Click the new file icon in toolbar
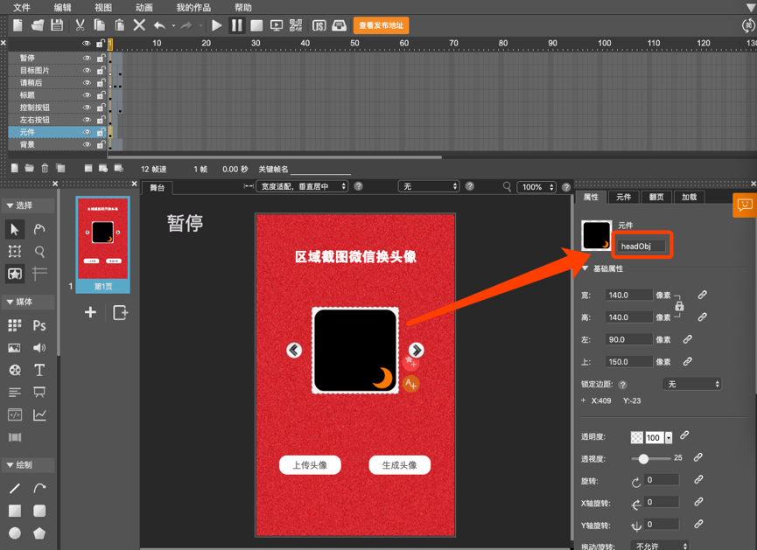 click(18, 25)
